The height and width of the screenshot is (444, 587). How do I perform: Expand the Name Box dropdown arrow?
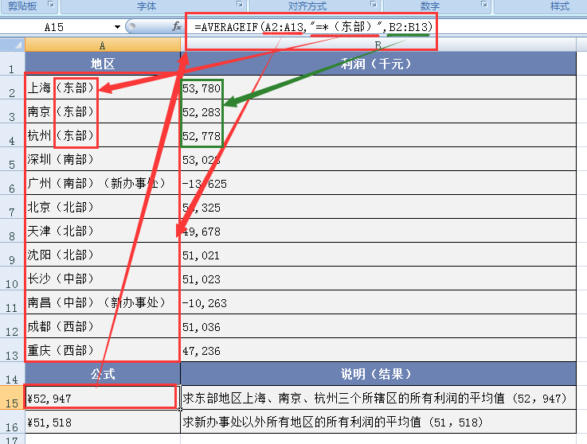(x=117, y=27)
